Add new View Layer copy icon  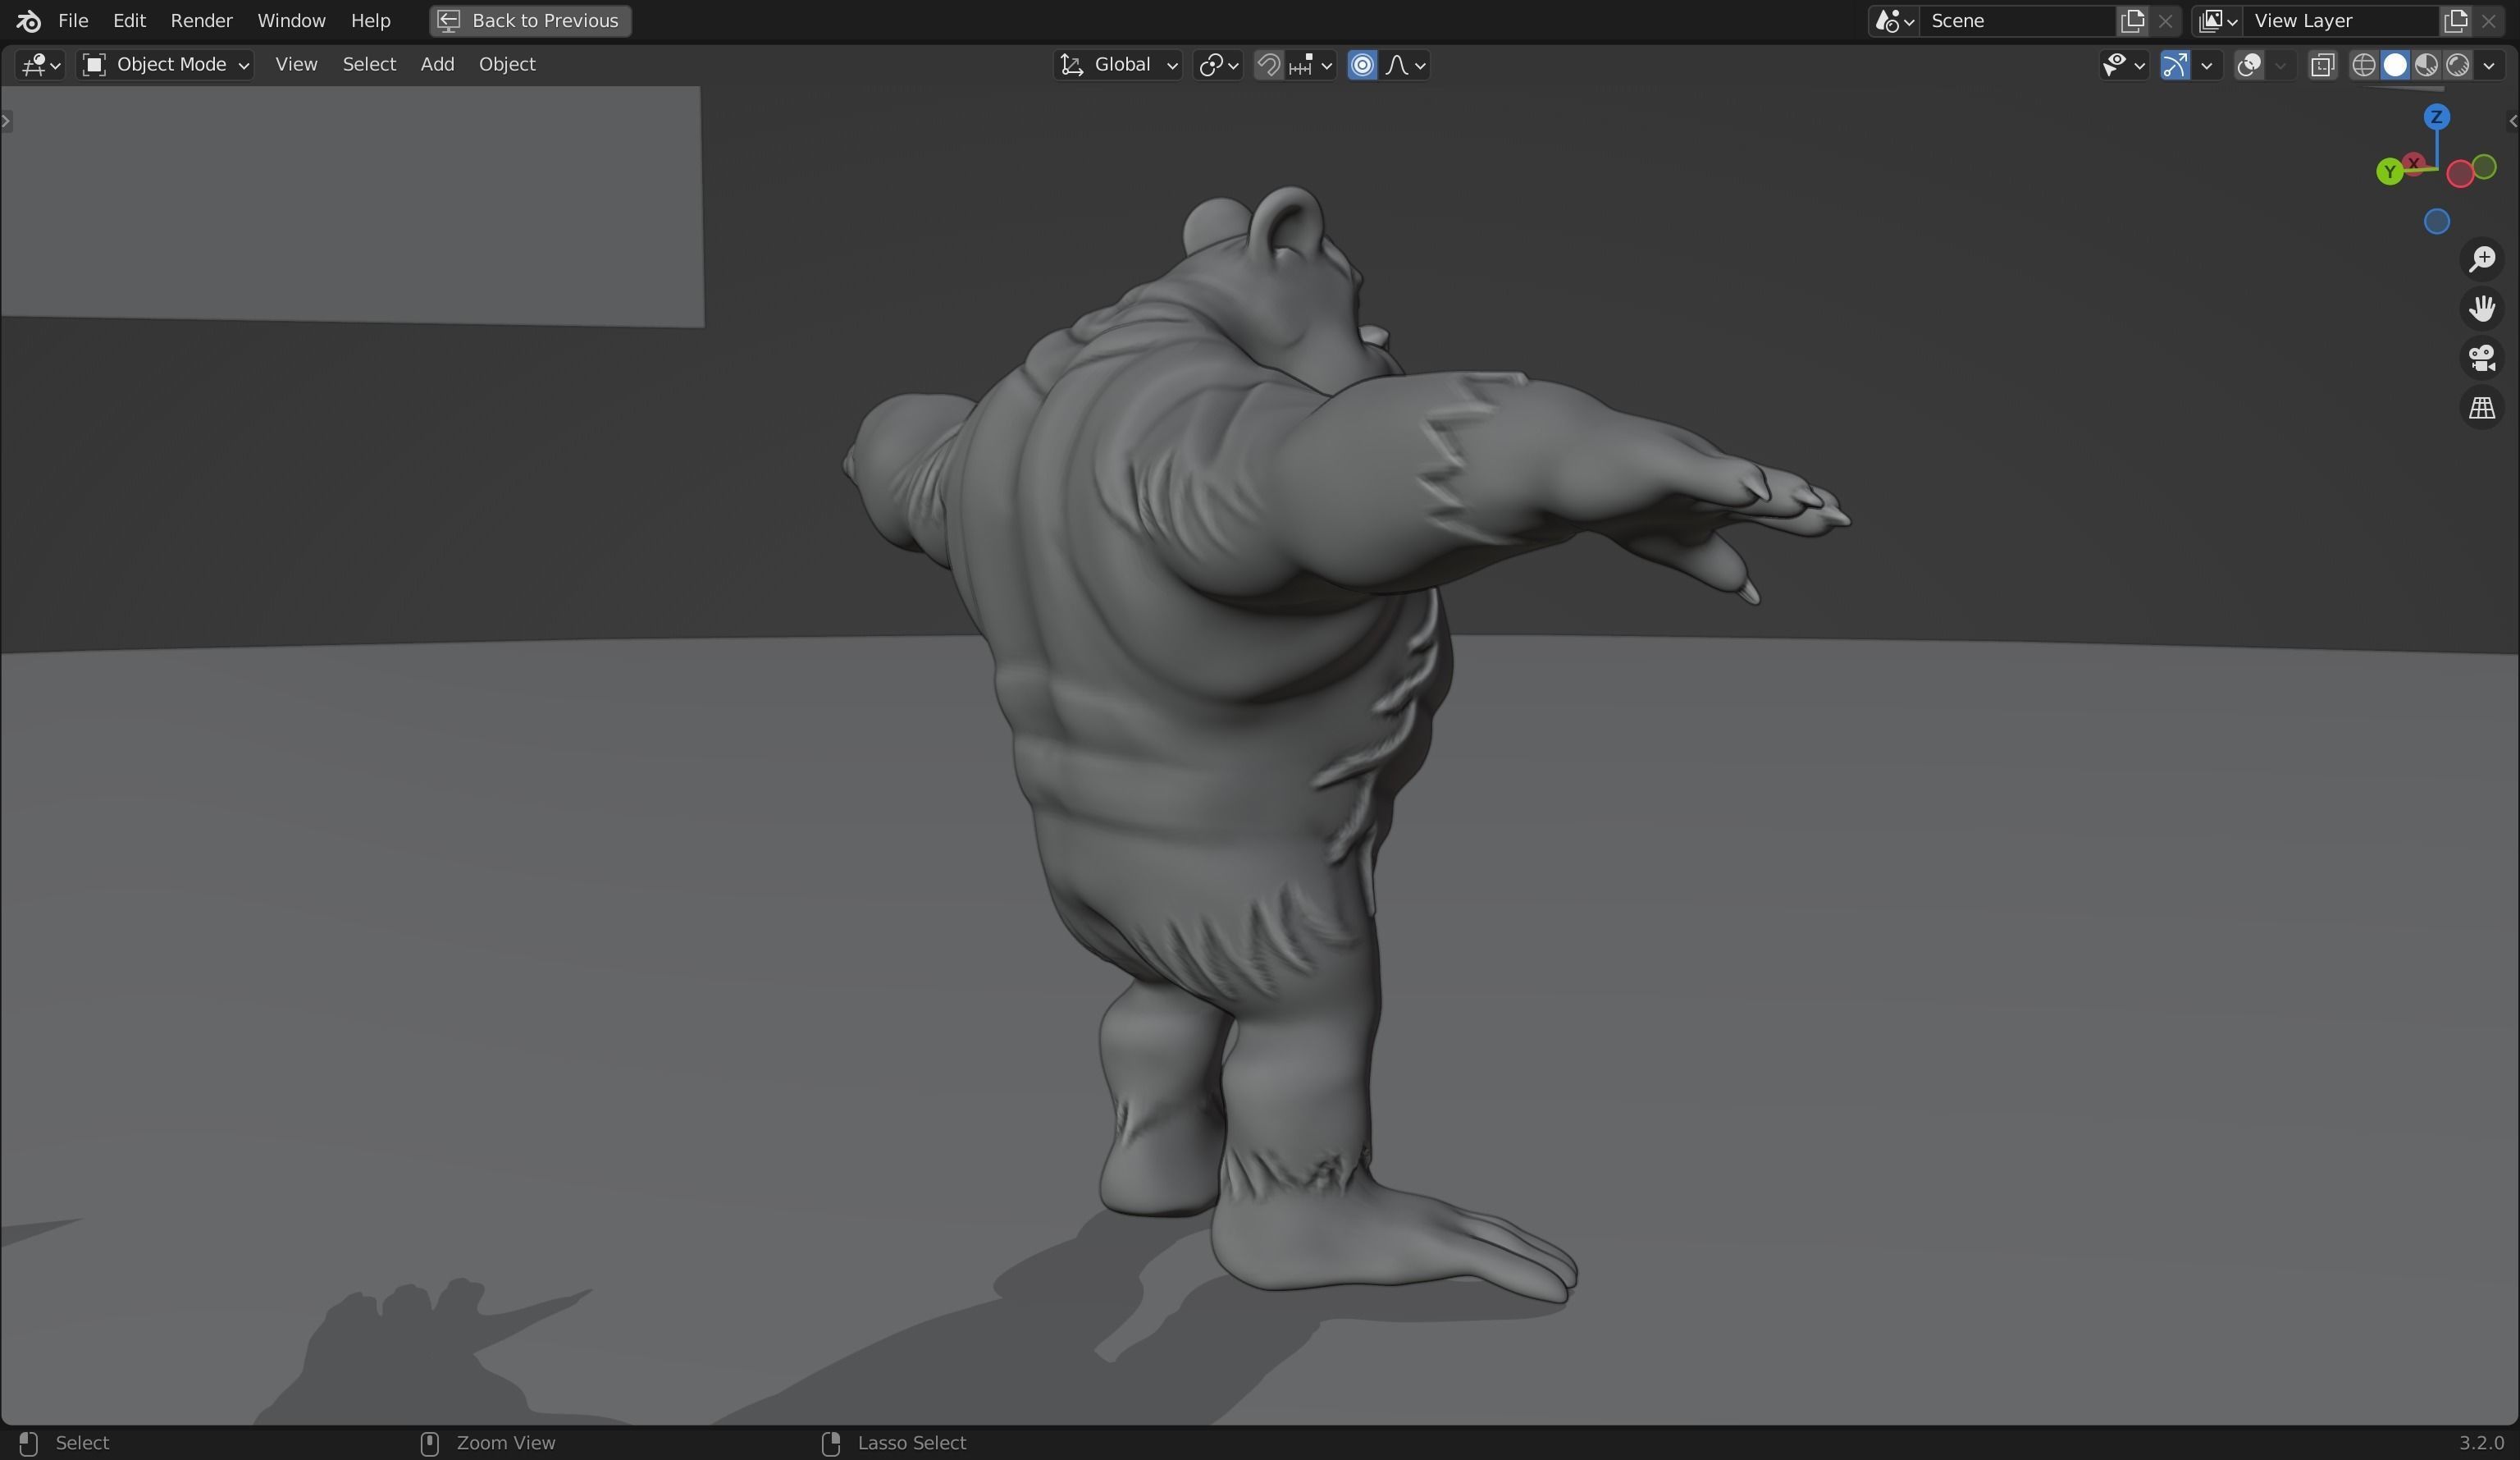pos(2455,21)
